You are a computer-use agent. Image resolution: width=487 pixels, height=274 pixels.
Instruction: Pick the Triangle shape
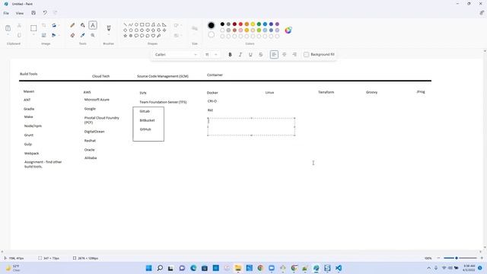(x=159, y=24)
